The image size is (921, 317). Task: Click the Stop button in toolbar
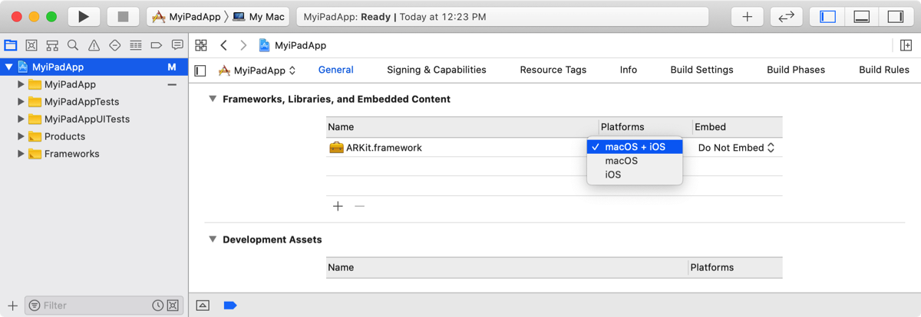point(123,16)
